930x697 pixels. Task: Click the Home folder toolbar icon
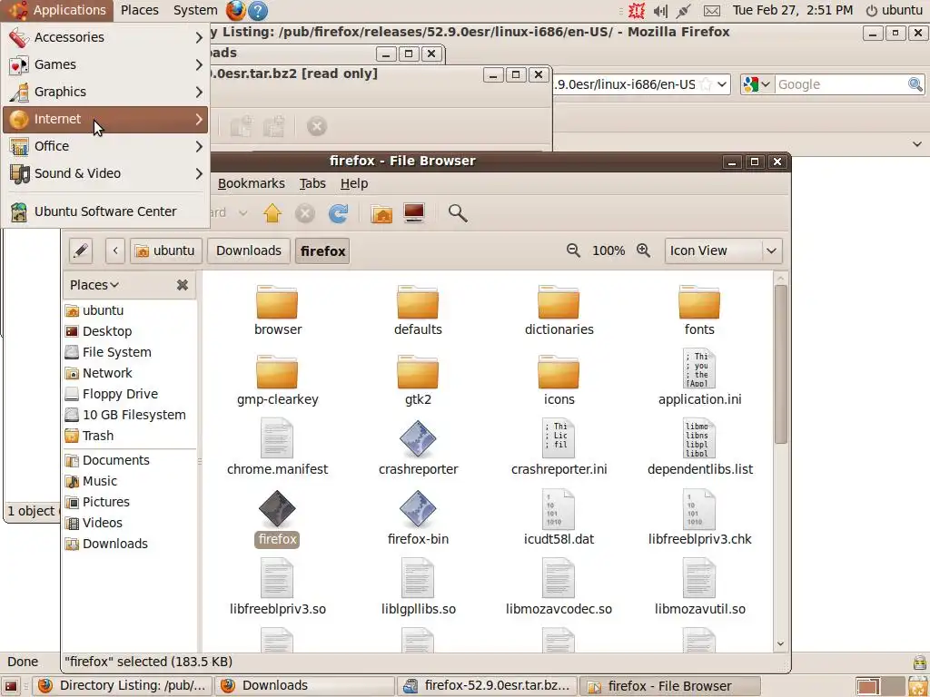point(381,212)
